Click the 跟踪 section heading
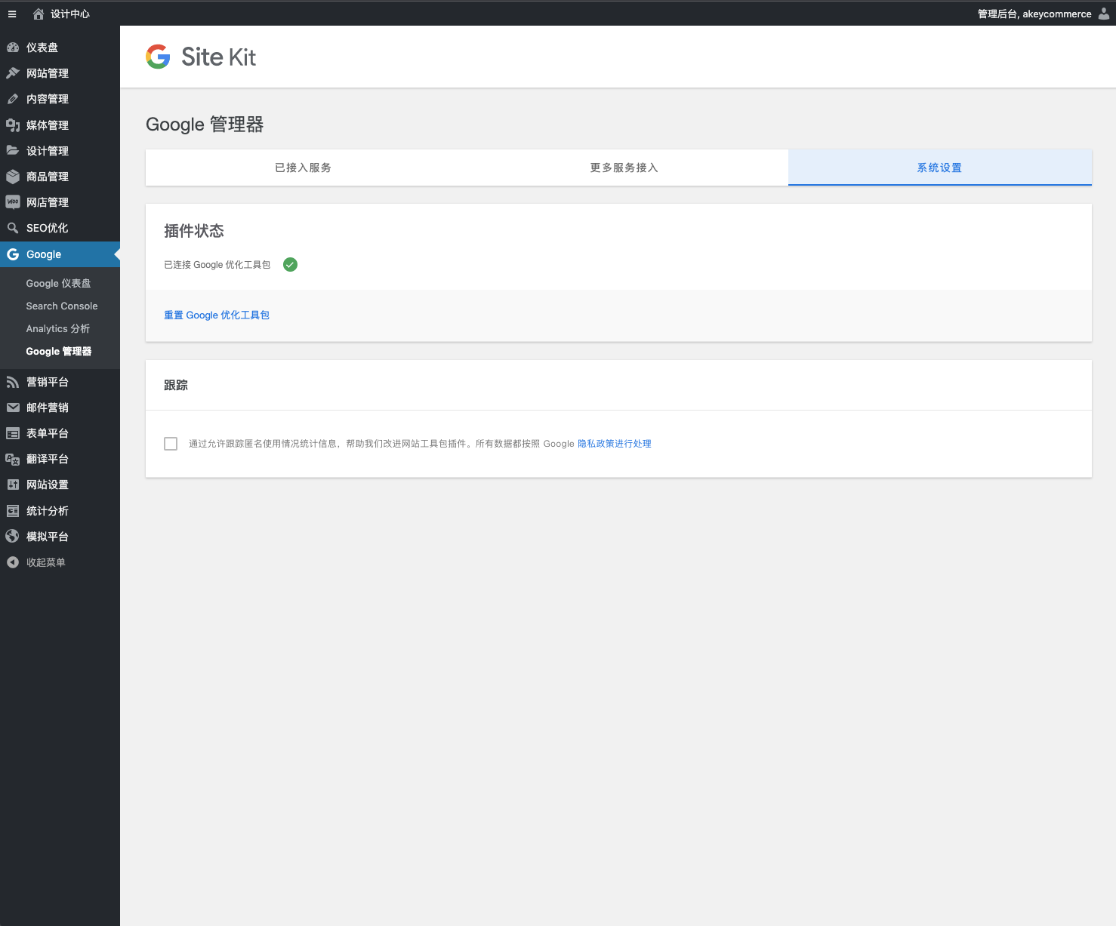This screenshot has width=1116, height=926. pos(176,385)
